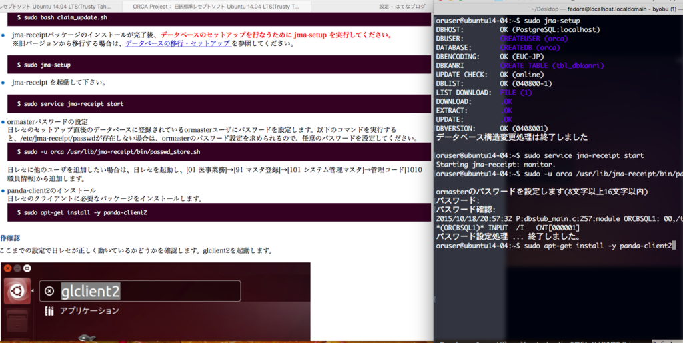This screenshot has height=343, width=683.
Task: Click the panda-client2のインストール heading
Action: (52, 190)
